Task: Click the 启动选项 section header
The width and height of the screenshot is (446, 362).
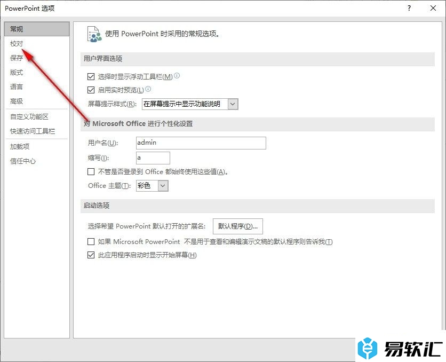Action: 258,206
